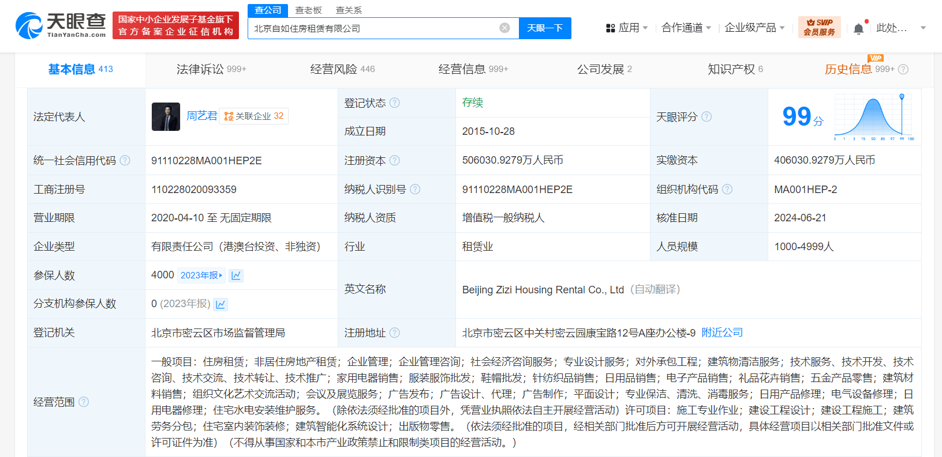Click the founding date 2015-10-28
This screenshot has height=457, width=942.
pyautogui.click(x=488, y=131)
